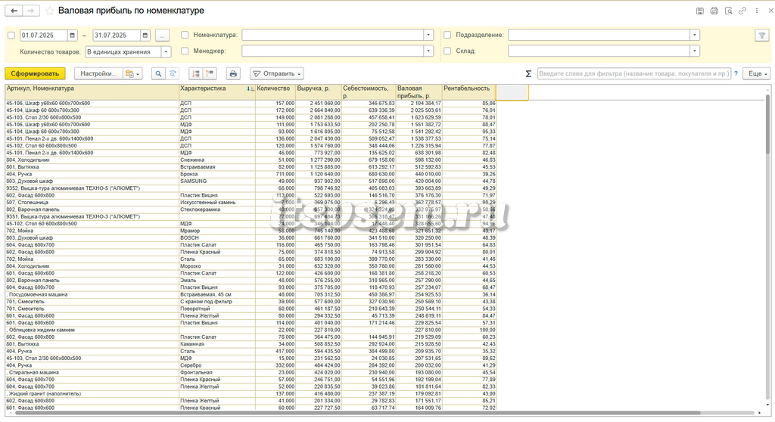Screen dimensions: 775x422
Task: Click into the Подразделение input field
Action: click(x=599, y=35)
